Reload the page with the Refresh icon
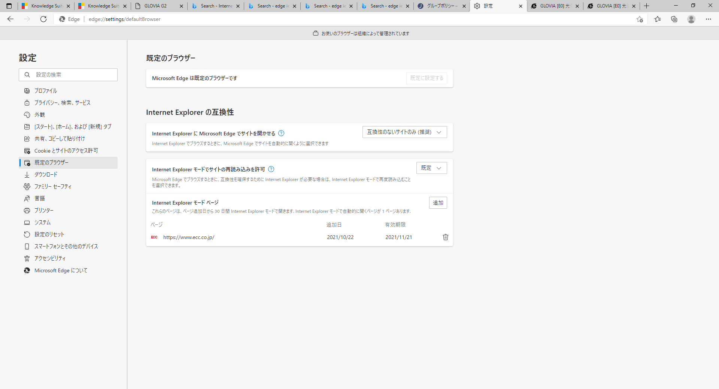 tap(43, 19)
